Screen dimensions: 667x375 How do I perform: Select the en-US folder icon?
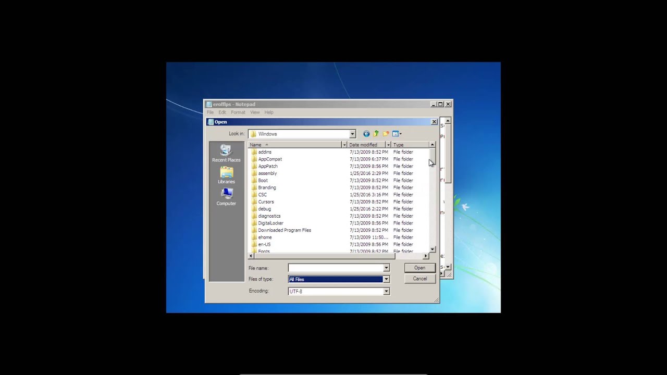[254, 244]
